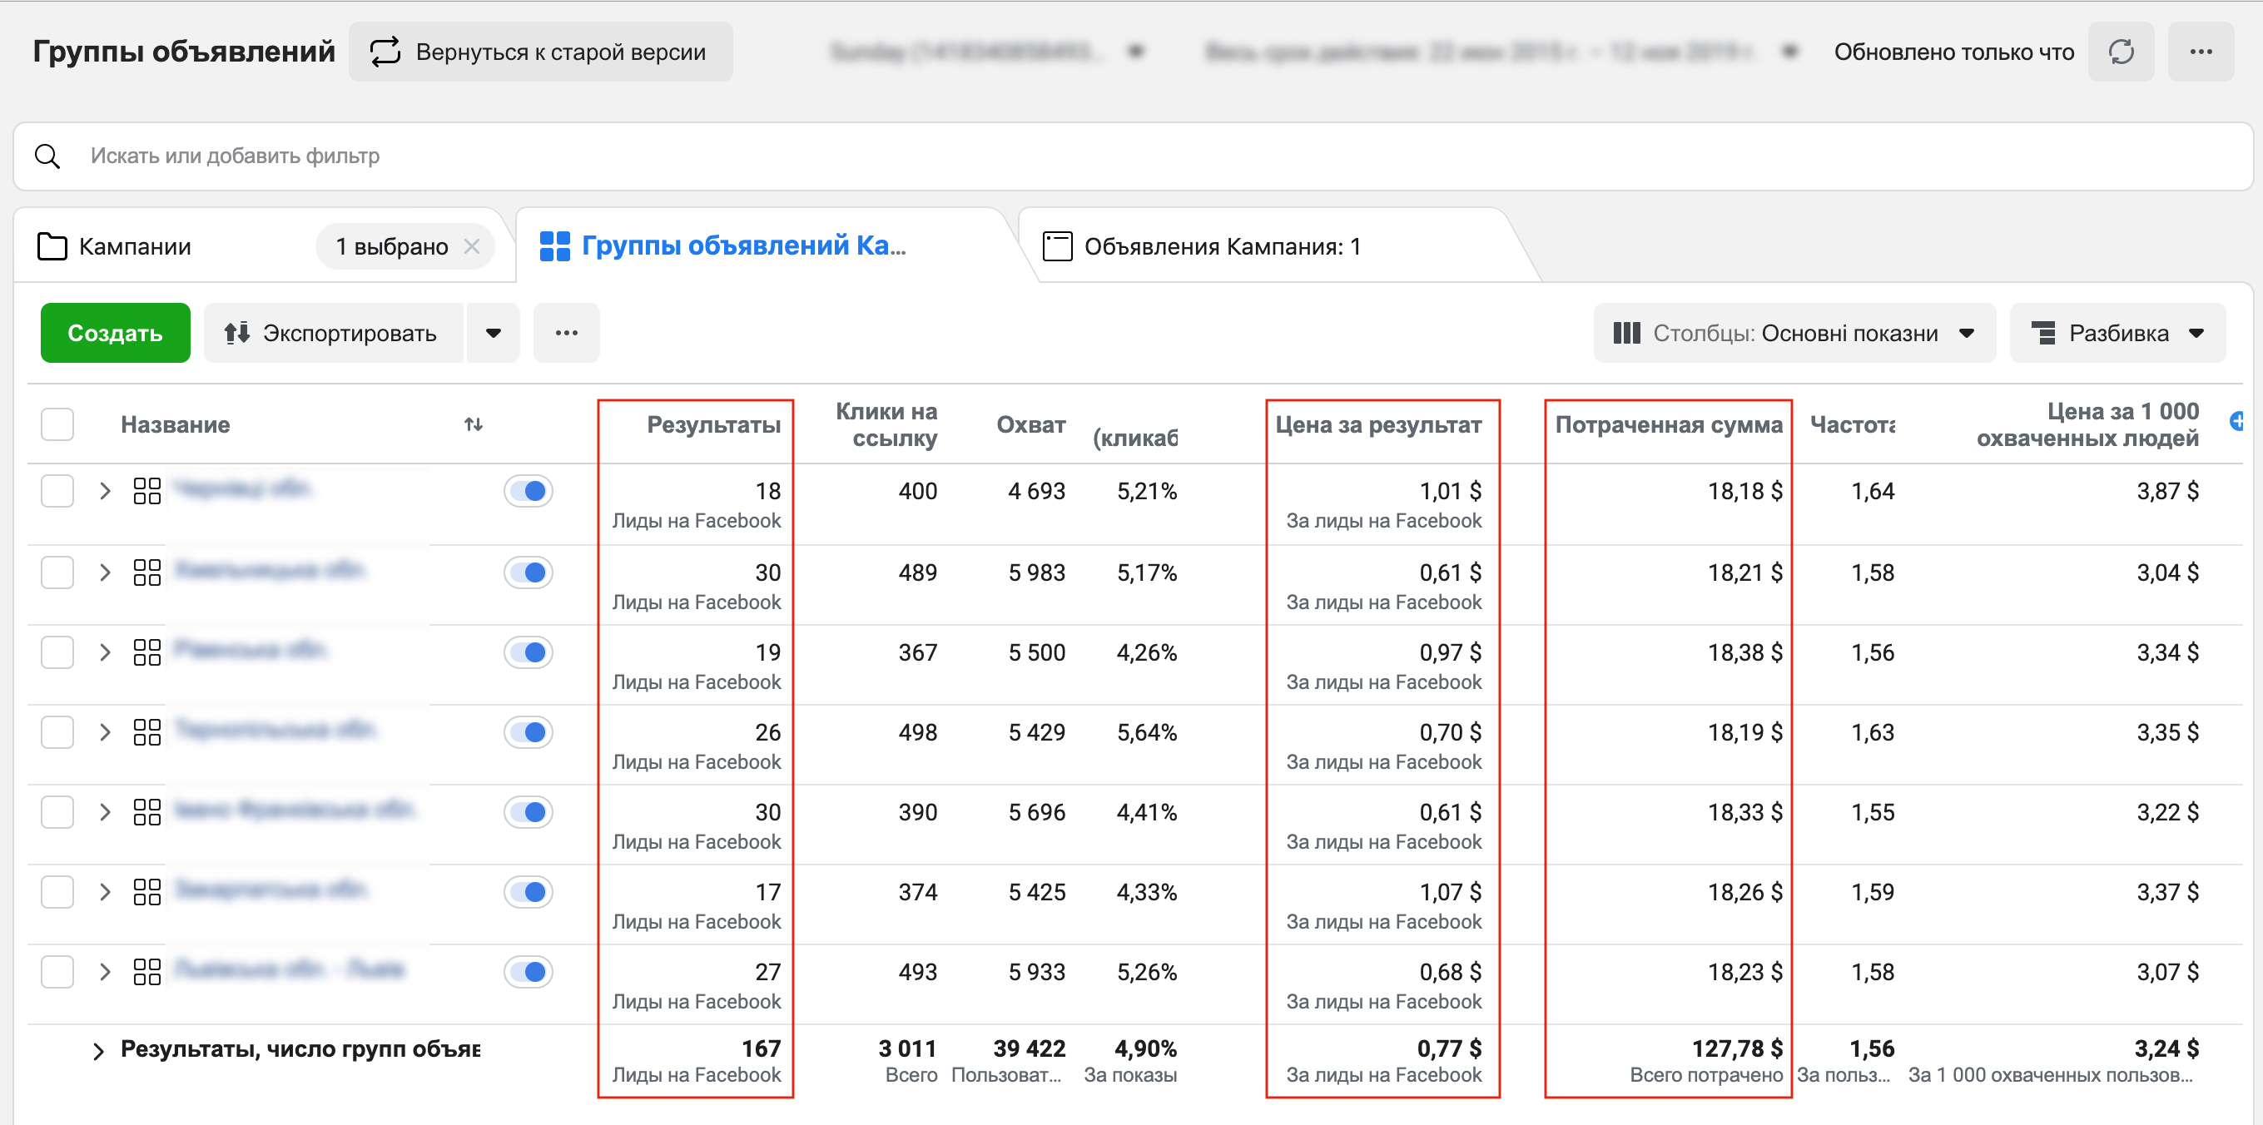2263x1125 pixels.
Task: Click the green Создать button
Action: (115, 333)
